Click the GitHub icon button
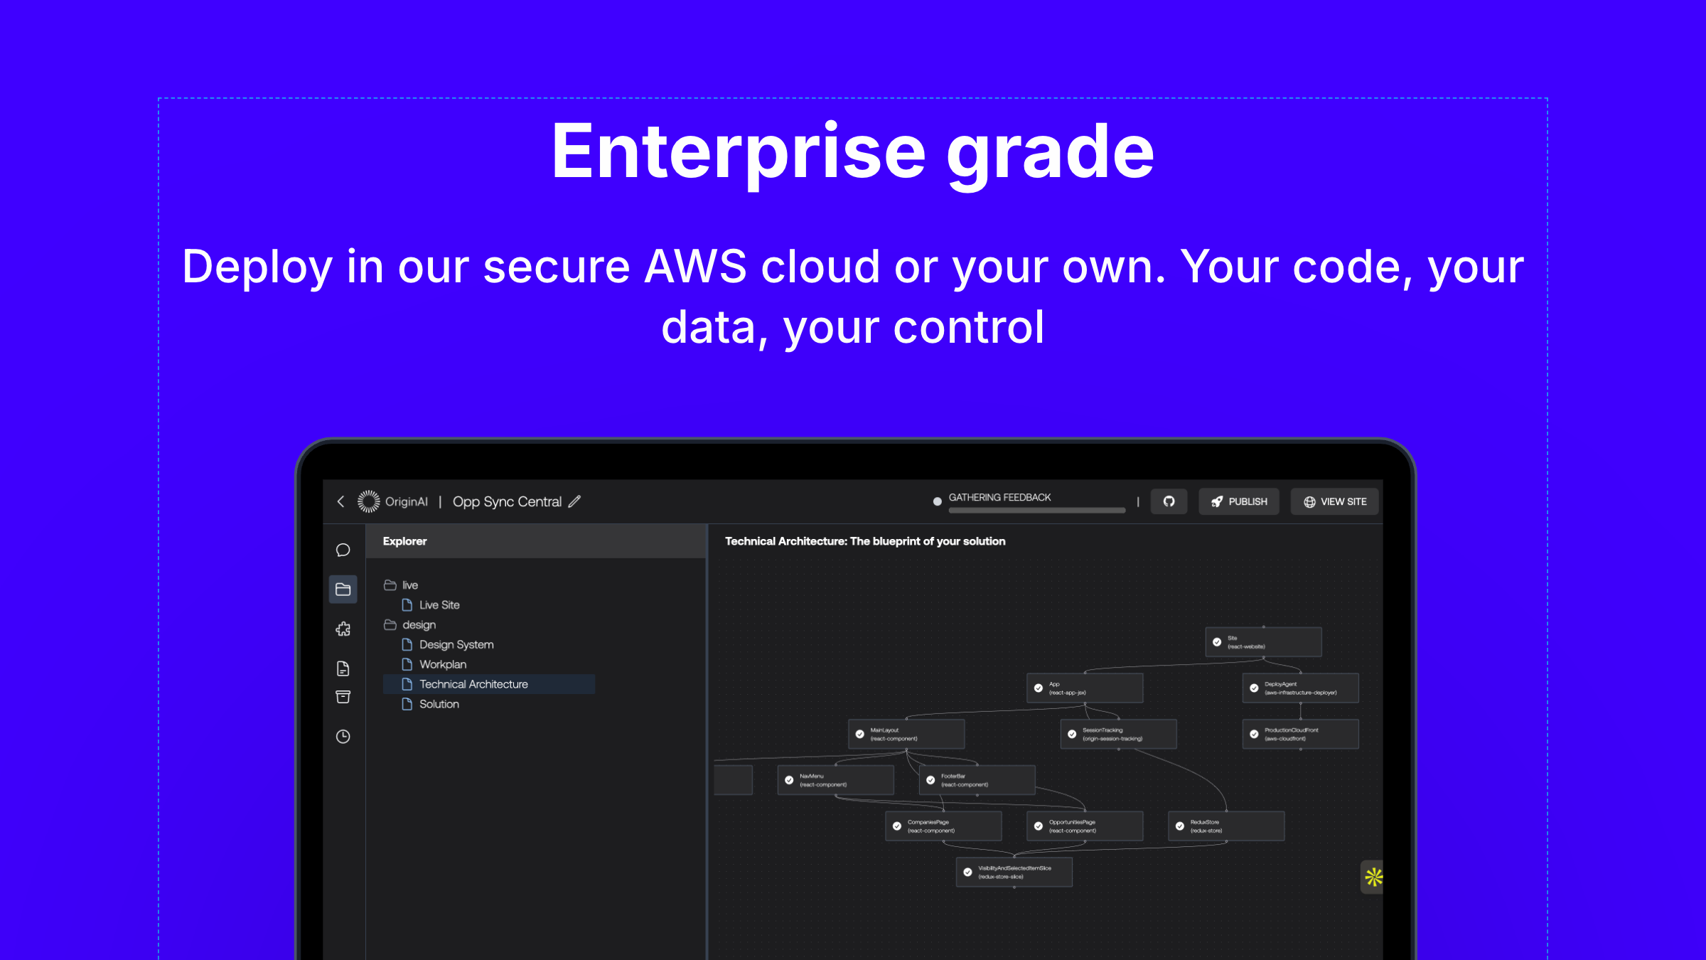The image size is (1706, 960). [1169, 502]
